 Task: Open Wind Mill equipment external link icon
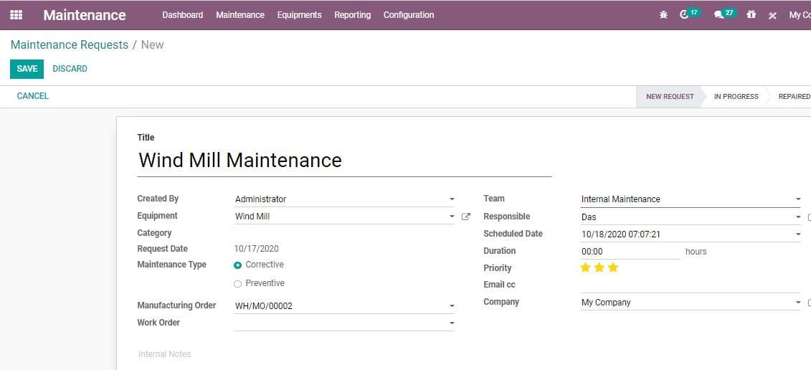pyautogui.click(x=465, y=217)
